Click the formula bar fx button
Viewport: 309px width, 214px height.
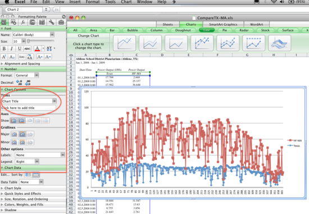coord(56,10)
